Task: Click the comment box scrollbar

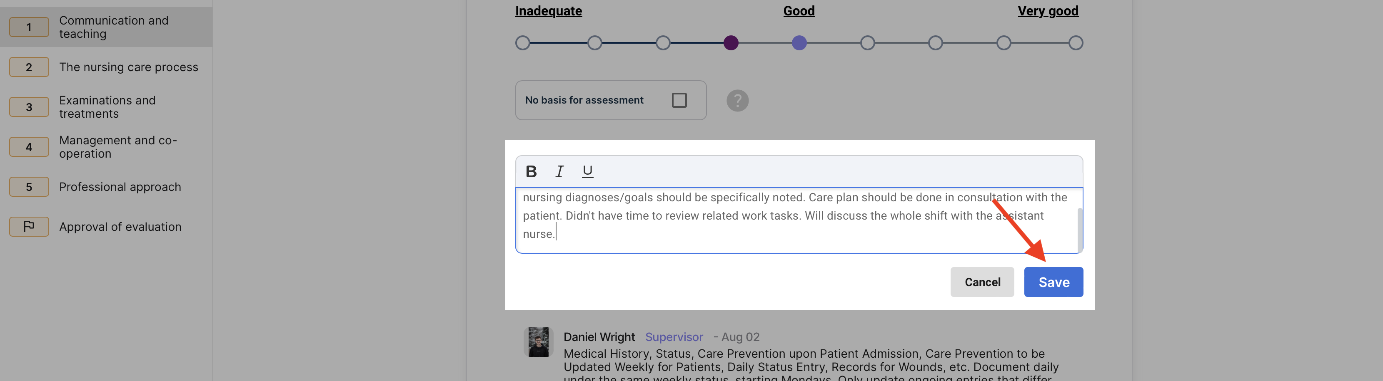Action: pyautogui.click(x=1079, y=229)
